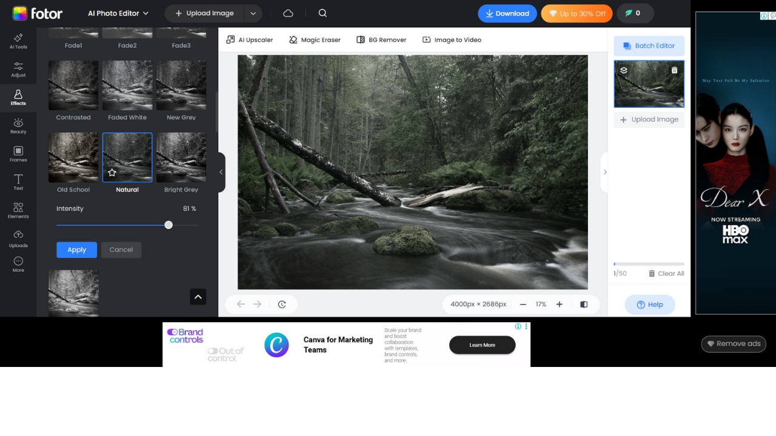Click the Up to 30% Off button

(577, 13)
